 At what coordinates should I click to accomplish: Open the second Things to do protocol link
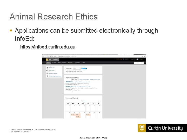point(77,87)
